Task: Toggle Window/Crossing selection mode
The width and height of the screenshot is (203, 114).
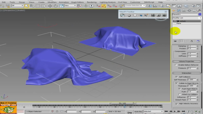Action: tap(44, 6)
